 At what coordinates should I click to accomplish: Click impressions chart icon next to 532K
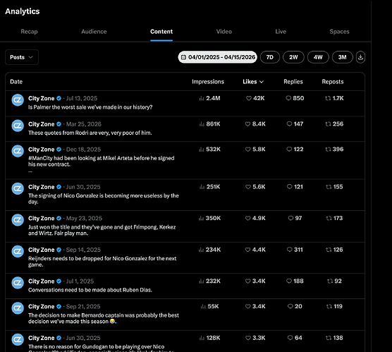201,150
